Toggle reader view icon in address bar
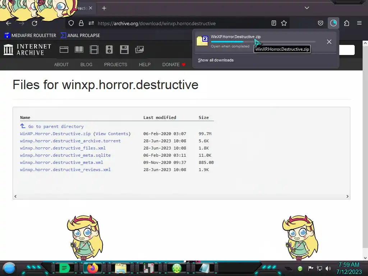Viewport: 368px width, 276px height. coord(273,23)
